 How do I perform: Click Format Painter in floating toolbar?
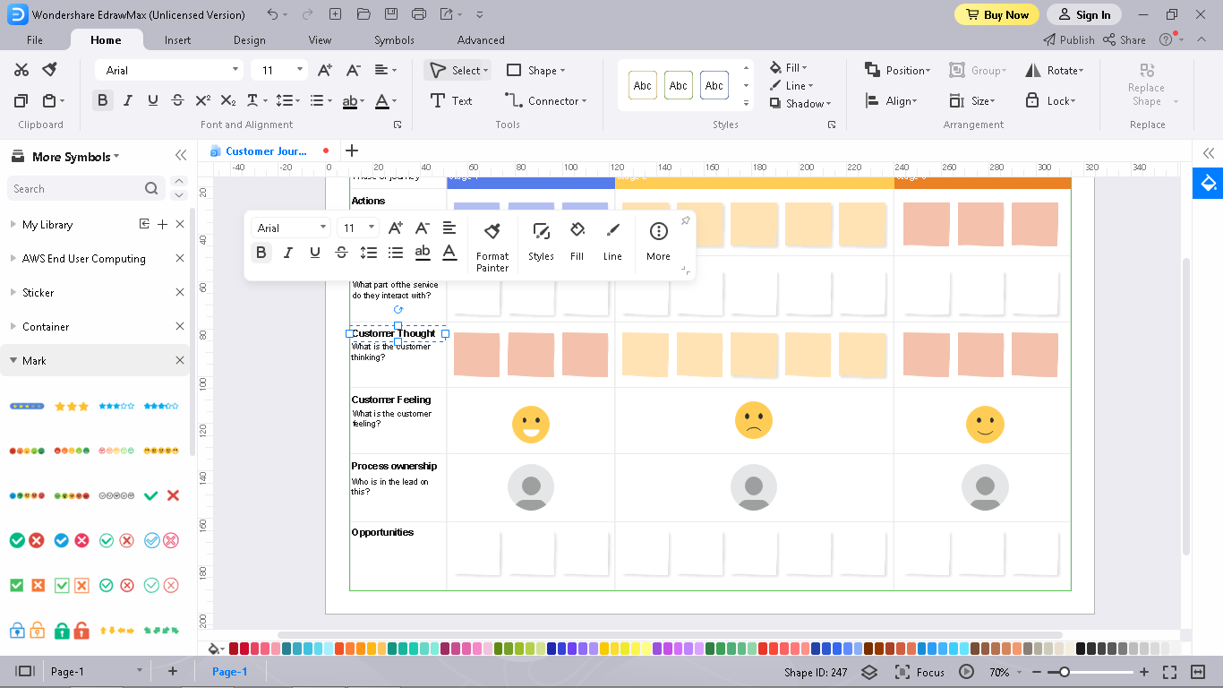pyautogui.click(x=492, y=246)
